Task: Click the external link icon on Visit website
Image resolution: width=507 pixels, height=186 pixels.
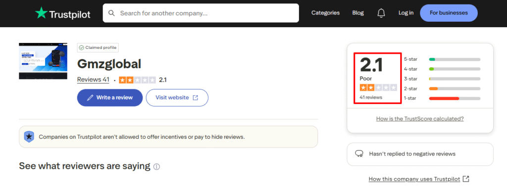Action: tap(195, 98)
